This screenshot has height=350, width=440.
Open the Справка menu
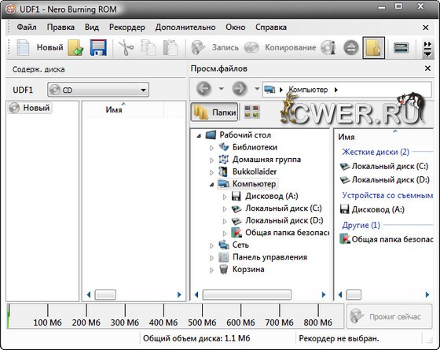pos(271,28)
